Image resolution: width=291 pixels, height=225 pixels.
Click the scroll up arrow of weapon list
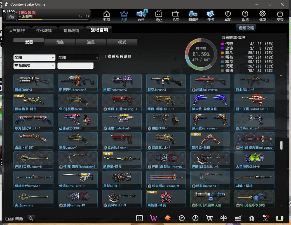[x=281, y=75]
